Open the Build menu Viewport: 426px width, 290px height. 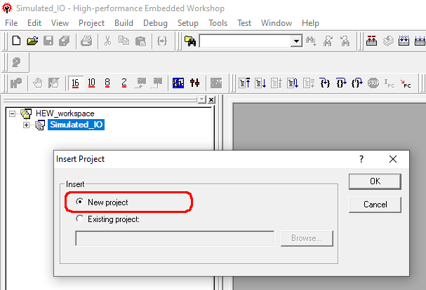(x=124, y=23)
